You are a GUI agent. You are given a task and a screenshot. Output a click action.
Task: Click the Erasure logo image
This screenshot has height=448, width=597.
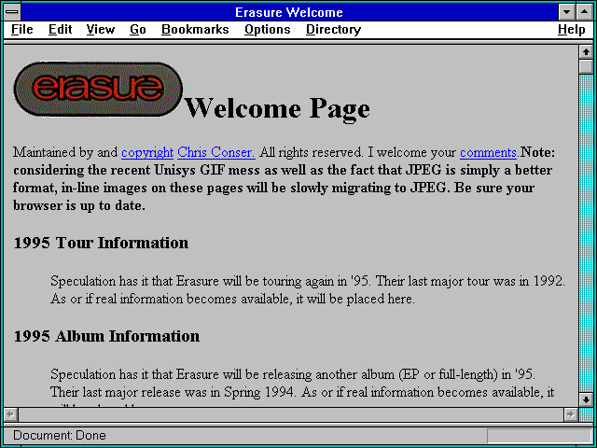pos(98,89)
